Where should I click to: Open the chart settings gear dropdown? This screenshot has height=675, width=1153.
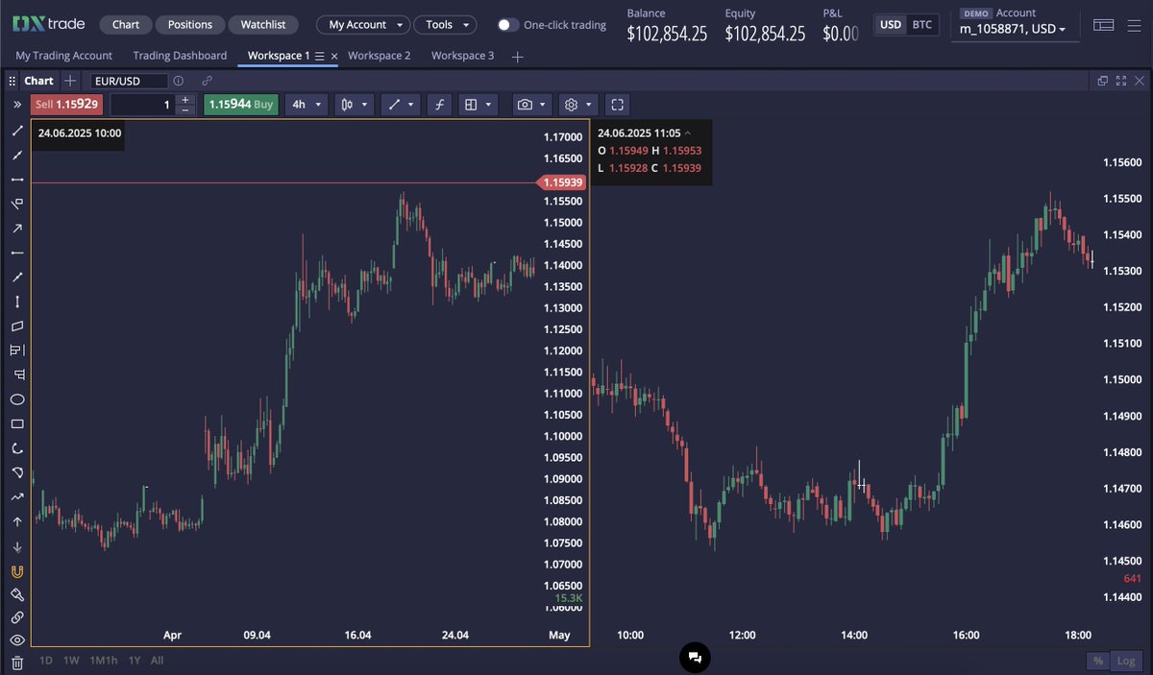point(578,105)
